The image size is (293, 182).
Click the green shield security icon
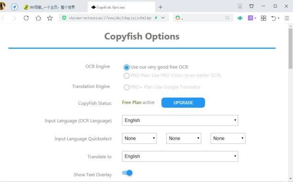(64, 18)
